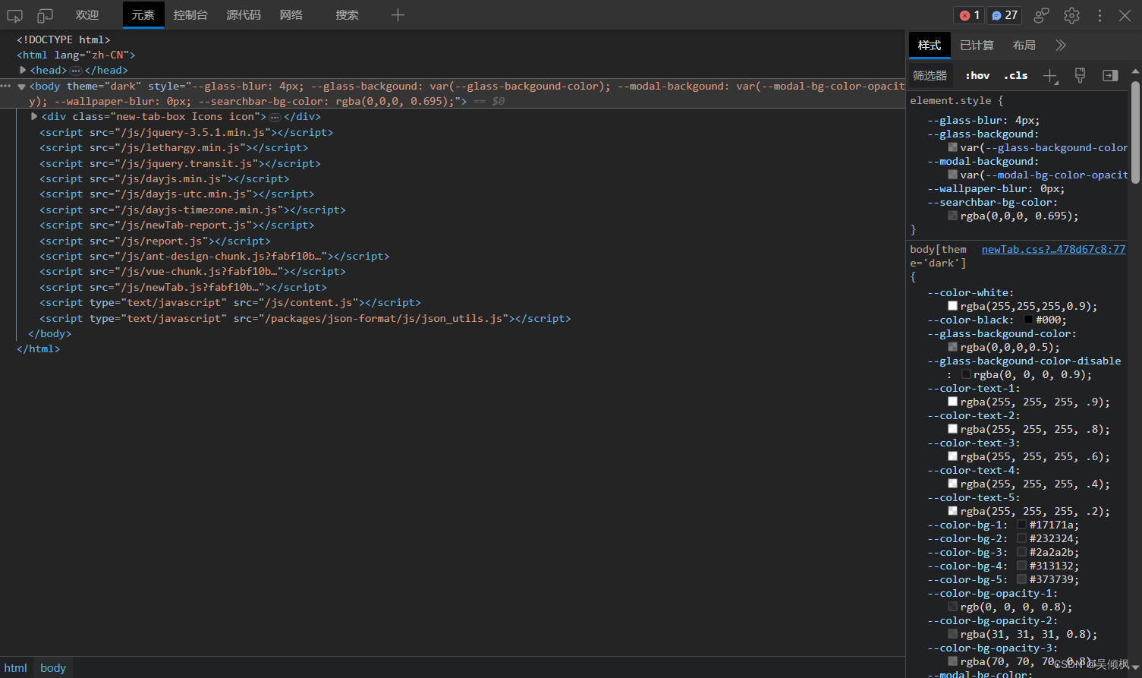The width and height of the screenshot is (1142, 678).
Task: Expand the head ellipsis badge
Action: tap(76, 71)
